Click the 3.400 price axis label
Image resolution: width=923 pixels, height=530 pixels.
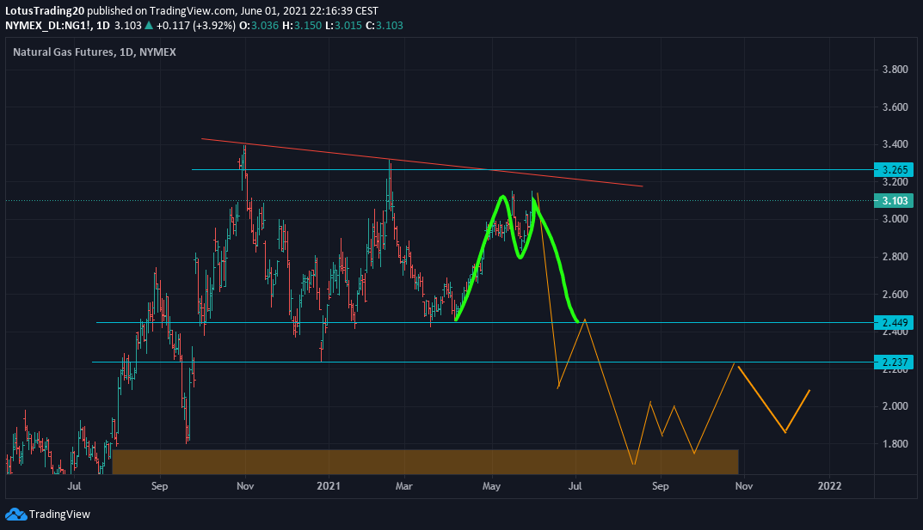895,144
